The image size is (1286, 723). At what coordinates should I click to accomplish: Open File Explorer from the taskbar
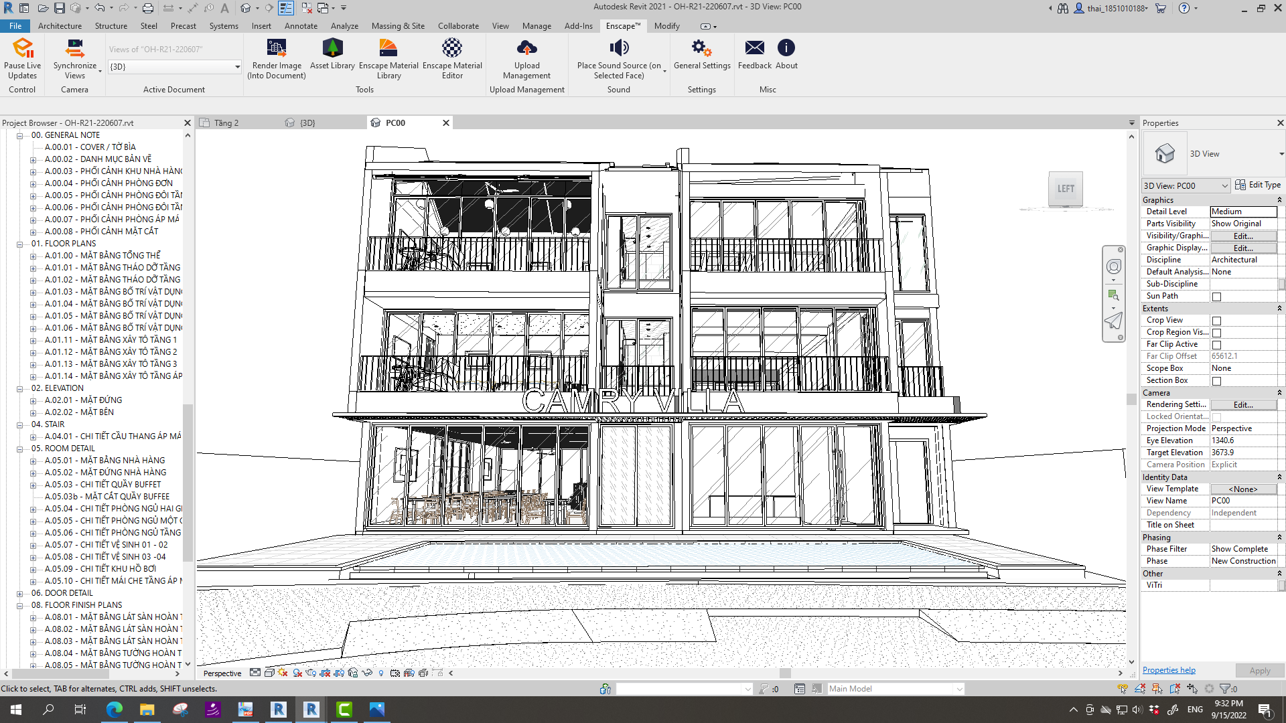(x=147, y=710)
